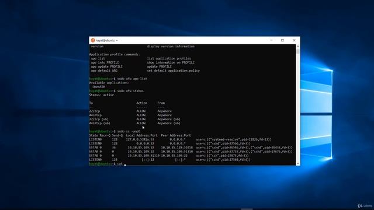This screenshot has width=374, height=210.
Task: Click the "sudo ufw app list" command
Action: coord(132,79)
